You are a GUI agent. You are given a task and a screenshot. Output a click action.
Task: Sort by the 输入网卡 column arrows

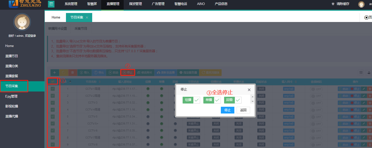coord(296,82)
